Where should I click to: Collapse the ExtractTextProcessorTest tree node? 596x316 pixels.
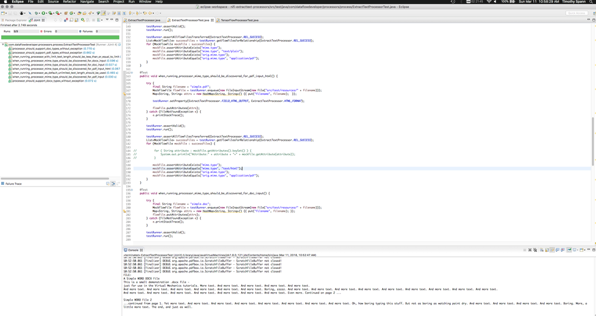pyautogui.click(x=2, y=45)
